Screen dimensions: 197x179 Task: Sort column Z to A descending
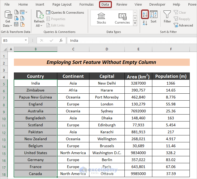click(x=145, y=23)
